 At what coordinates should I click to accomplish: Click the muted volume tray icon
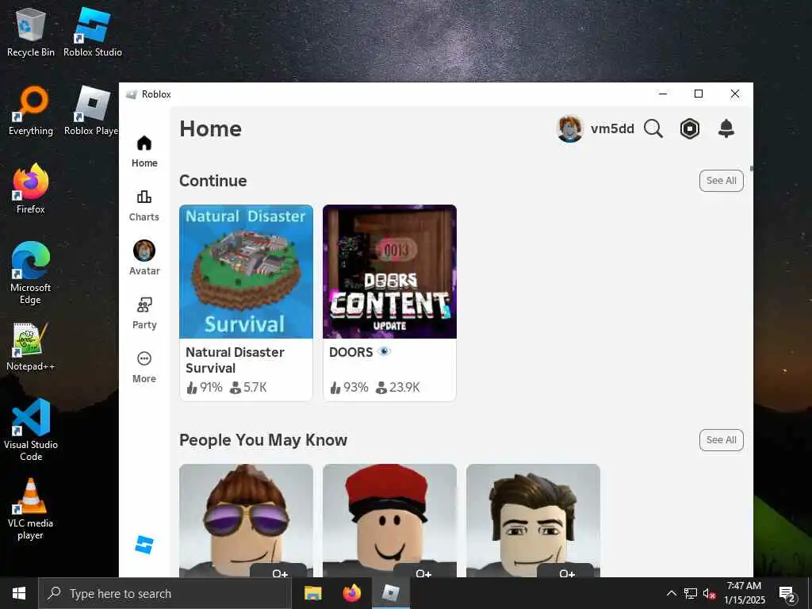(x=710, y=593)
